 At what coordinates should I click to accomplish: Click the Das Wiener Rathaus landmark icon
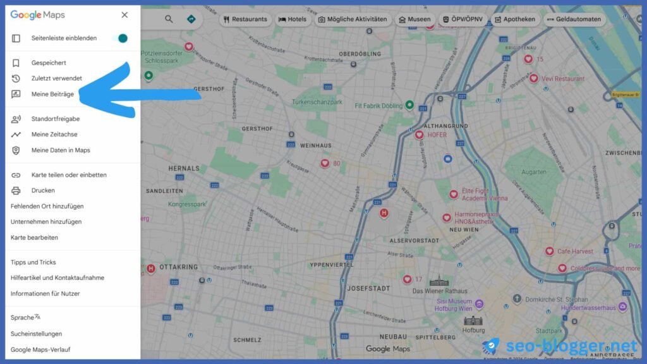click(439, 282)
